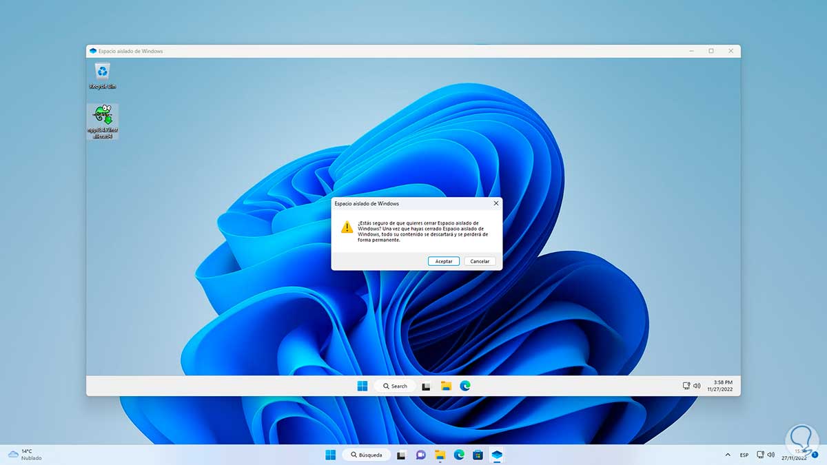Open Microsoft Store on the host taskbar

click(x=478, y=455)
